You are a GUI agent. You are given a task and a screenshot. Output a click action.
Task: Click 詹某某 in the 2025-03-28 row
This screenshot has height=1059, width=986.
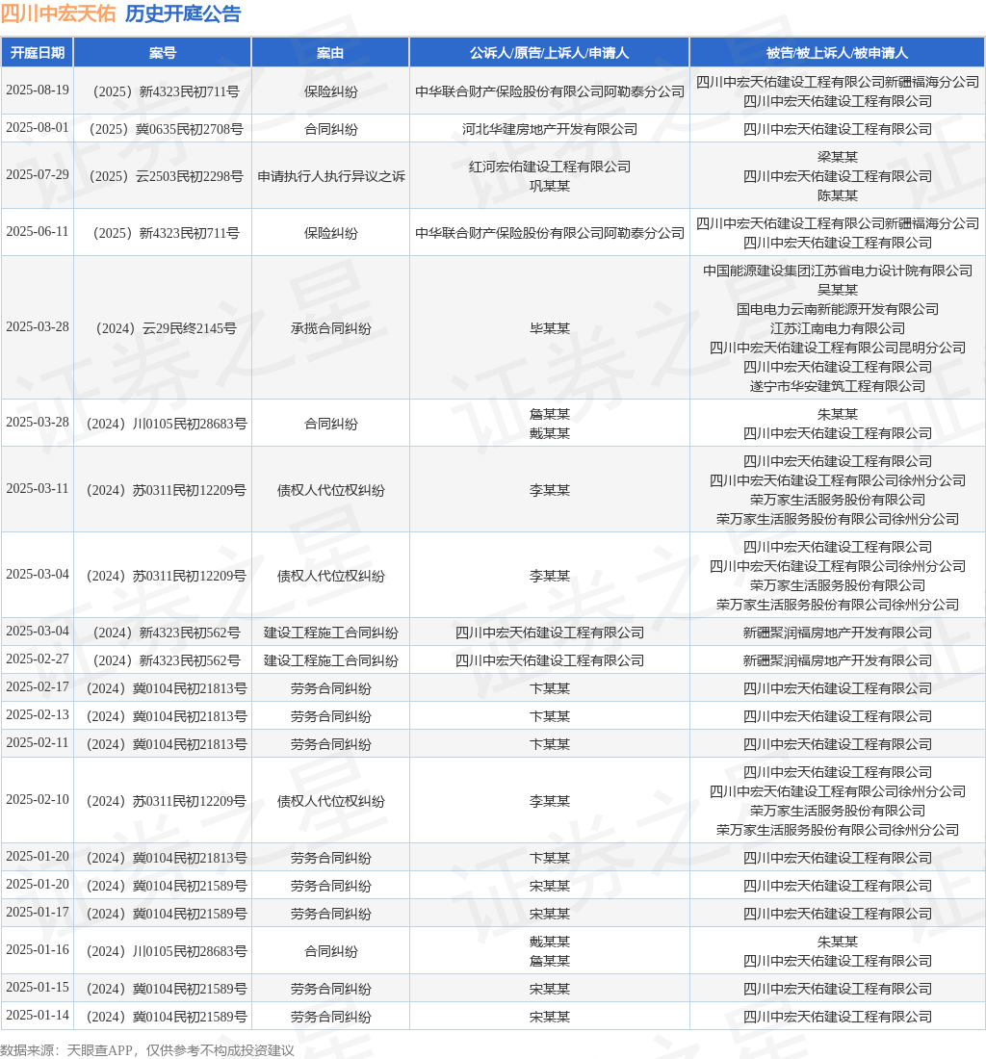[x=550, y=414]
